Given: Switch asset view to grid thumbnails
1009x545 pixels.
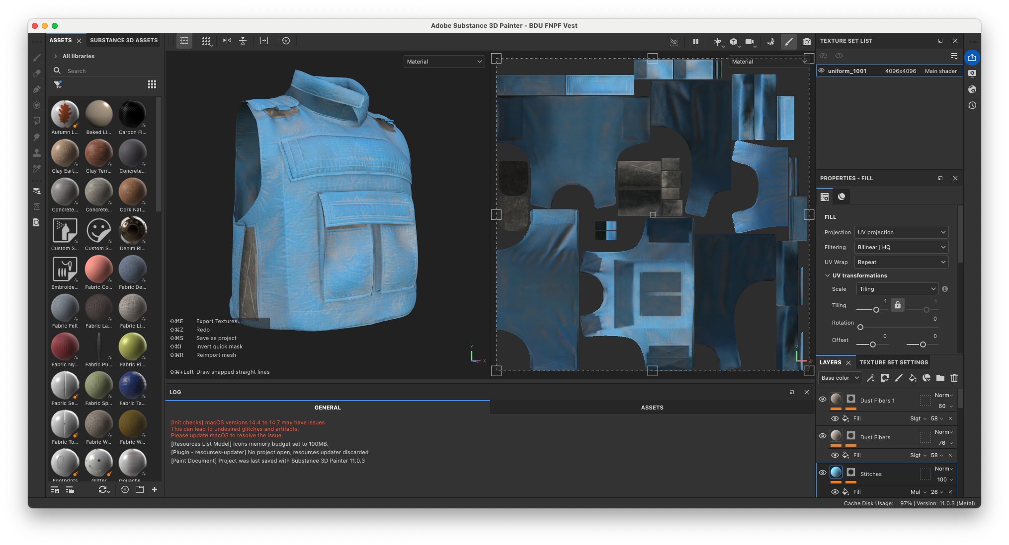Looking at the screenshot, I should click(152, 84).
